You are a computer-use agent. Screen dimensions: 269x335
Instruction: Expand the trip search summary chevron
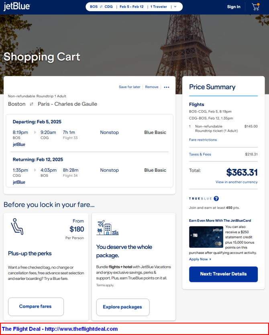pyautogui.click(x=175, y=6)
